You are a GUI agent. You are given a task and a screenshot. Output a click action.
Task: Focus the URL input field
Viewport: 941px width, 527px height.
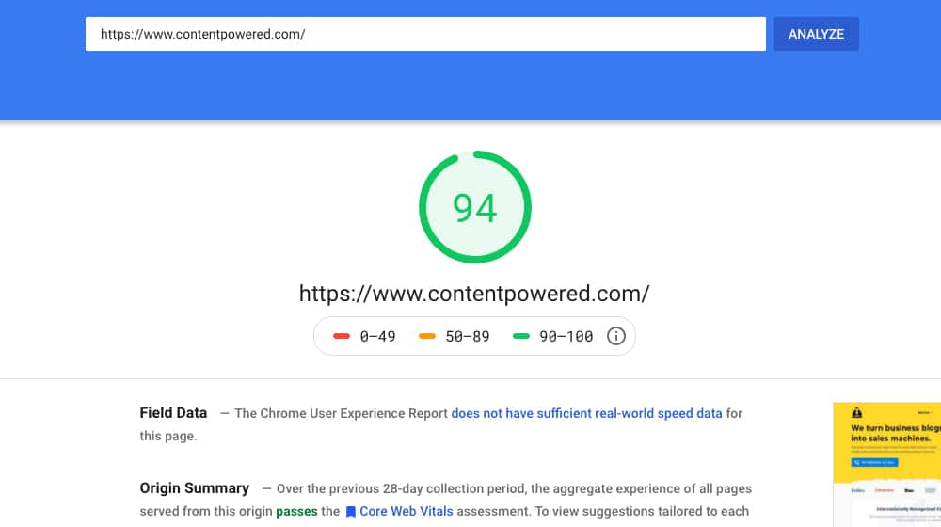tap(425, 34)
